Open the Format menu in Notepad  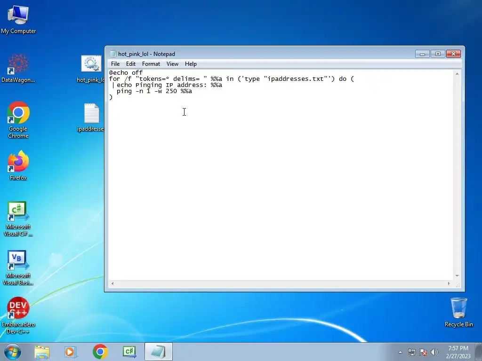tap(151, 64)
